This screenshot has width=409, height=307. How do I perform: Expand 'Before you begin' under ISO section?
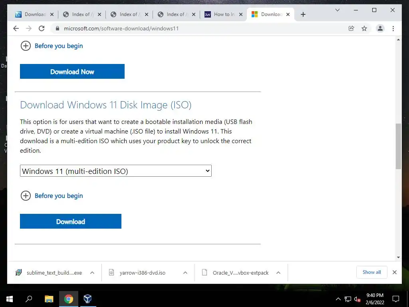59,196
